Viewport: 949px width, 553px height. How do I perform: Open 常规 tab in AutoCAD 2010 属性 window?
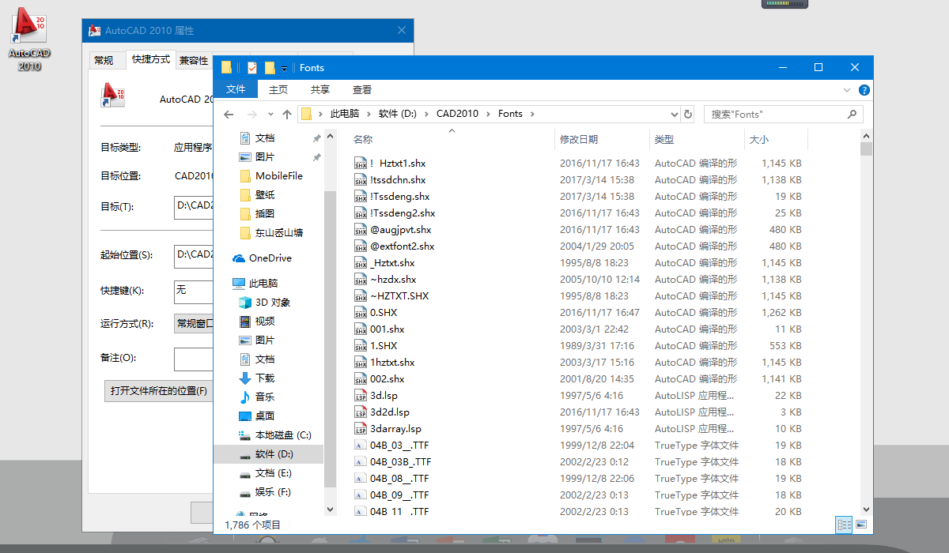(104, 60)
